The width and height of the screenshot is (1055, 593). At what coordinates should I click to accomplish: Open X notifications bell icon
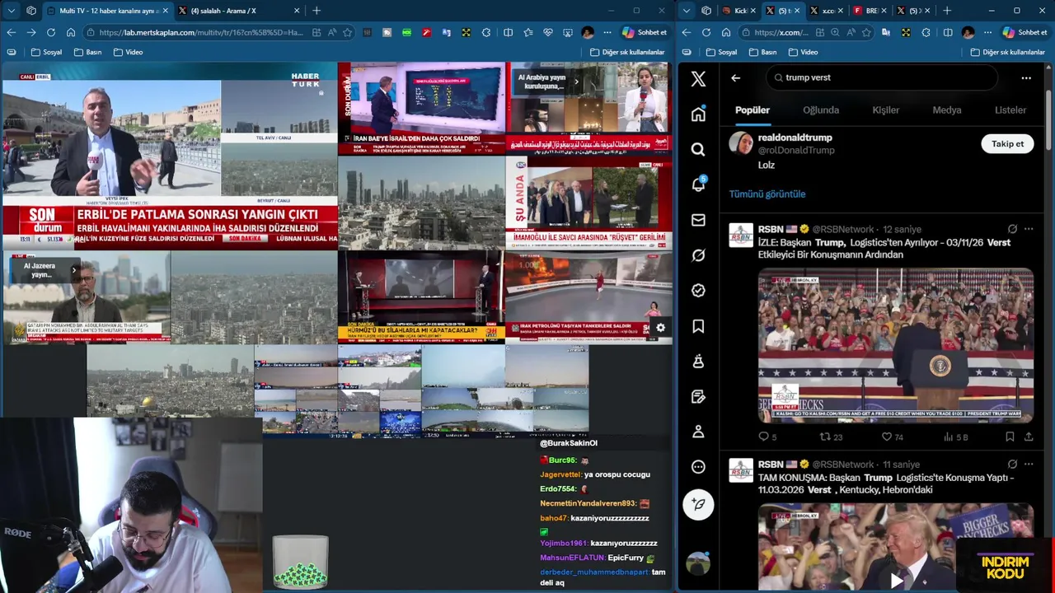click(x=698, y=184)
